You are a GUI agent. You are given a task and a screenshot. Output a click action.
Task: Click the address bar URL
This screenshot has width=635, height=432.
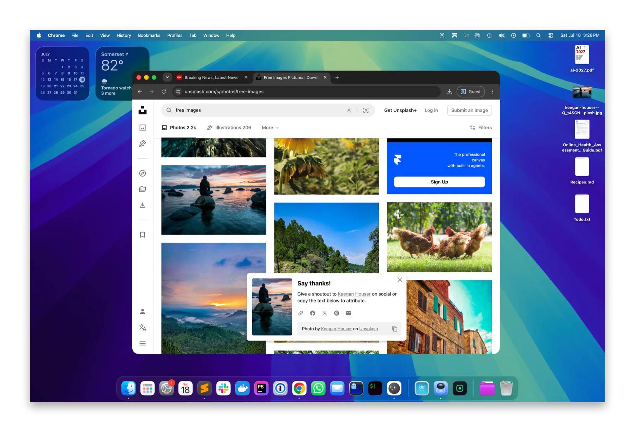coord(224,91)
